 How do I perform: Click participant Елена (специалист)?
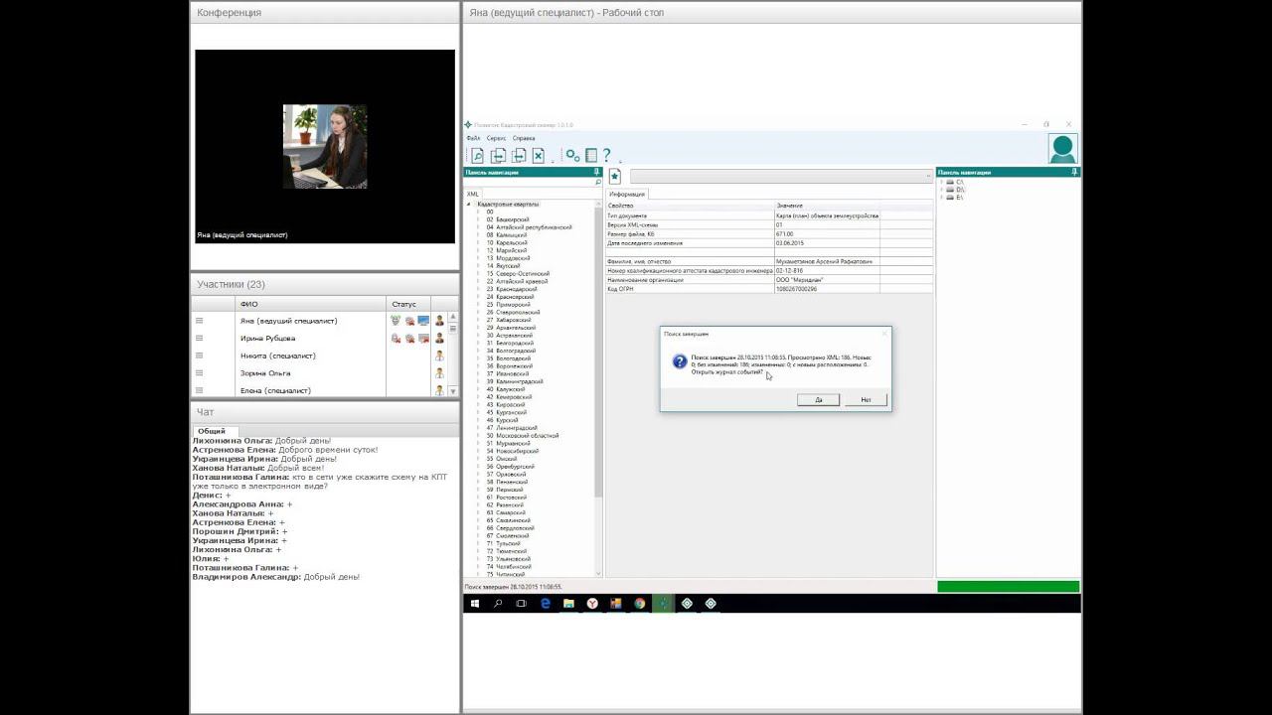coord(275,390)
